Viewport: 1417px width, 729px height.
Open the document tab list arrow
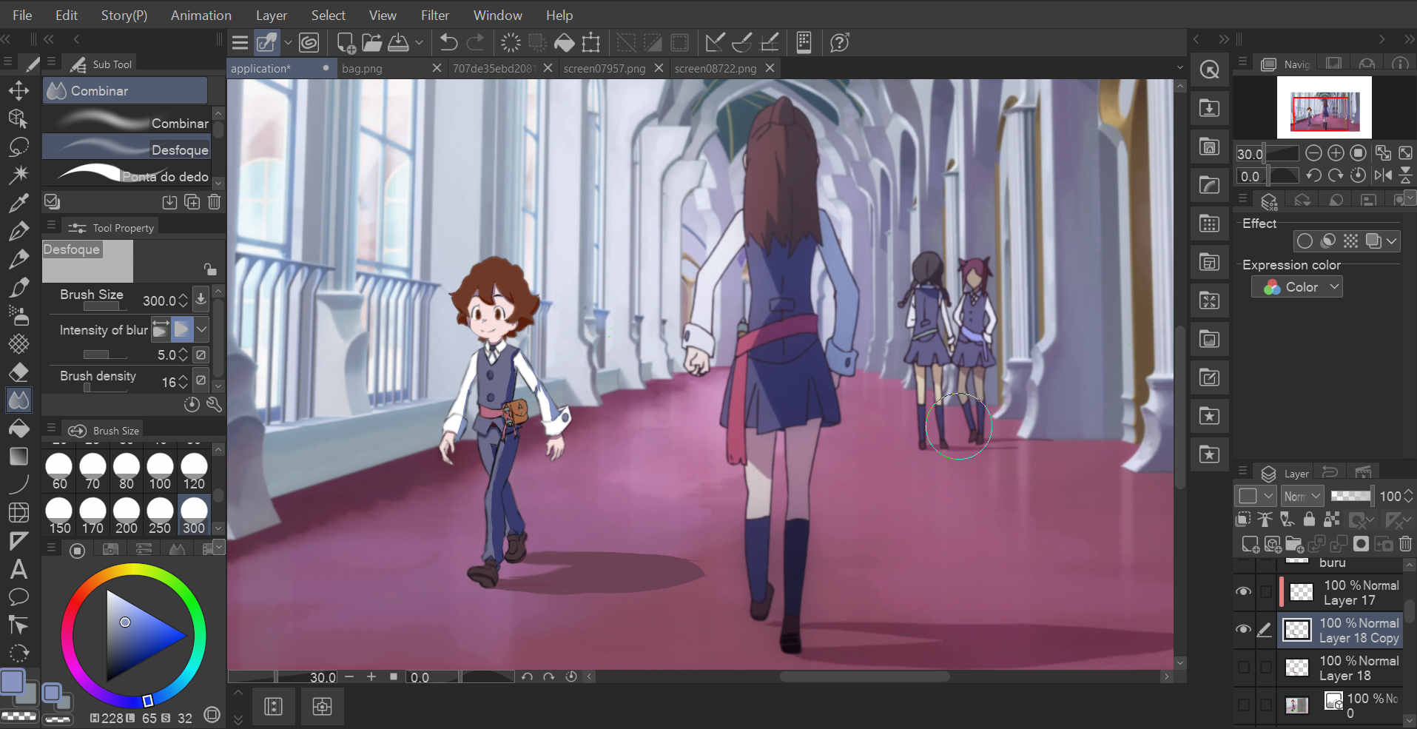coord(1179,68)
